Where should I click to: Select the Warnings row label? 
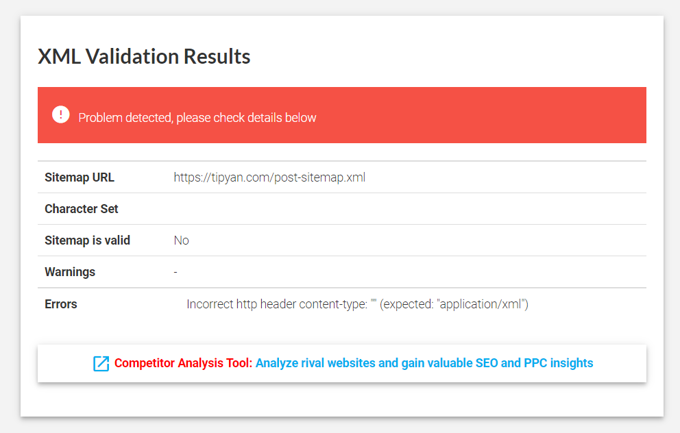[x=70, y=272]
